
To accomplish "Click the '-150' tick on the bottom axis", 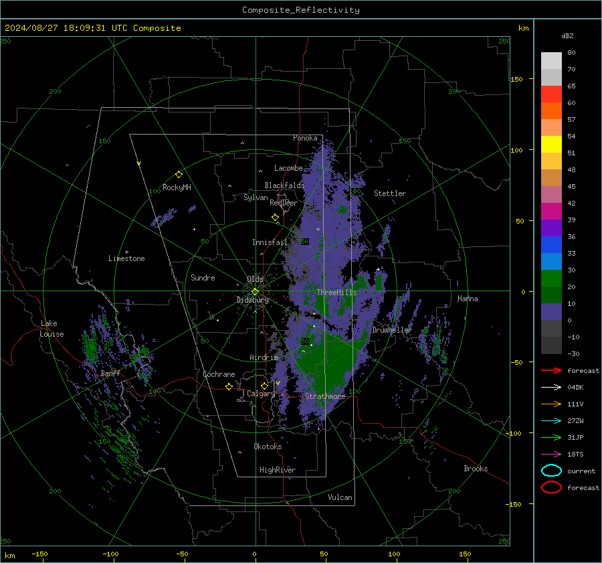I will coord(39,554).
